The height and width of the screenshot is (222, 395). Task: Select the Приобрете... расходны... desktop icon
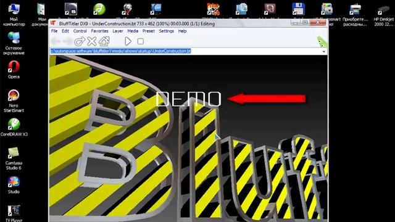click(x=355, y=14)
